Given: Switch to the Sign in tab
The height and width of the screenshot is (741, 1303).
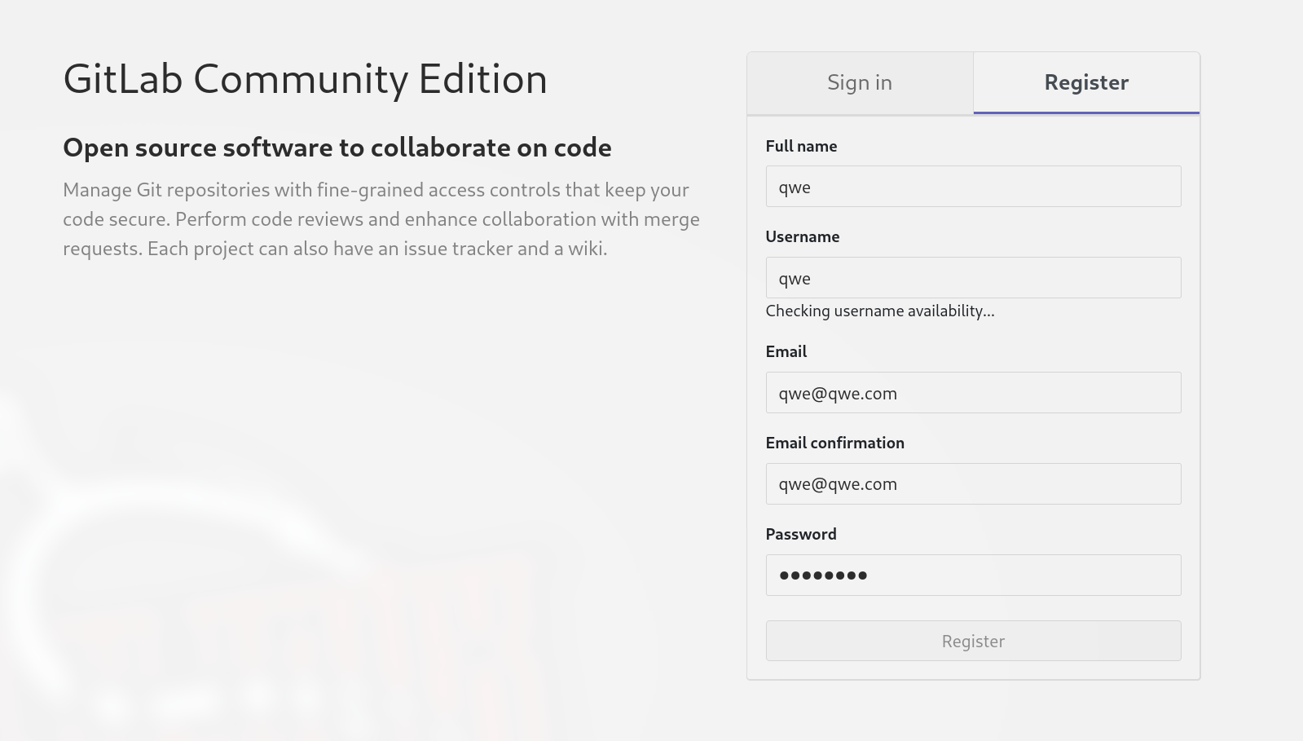Looking at the screenshot, I should tap(860, 83).
